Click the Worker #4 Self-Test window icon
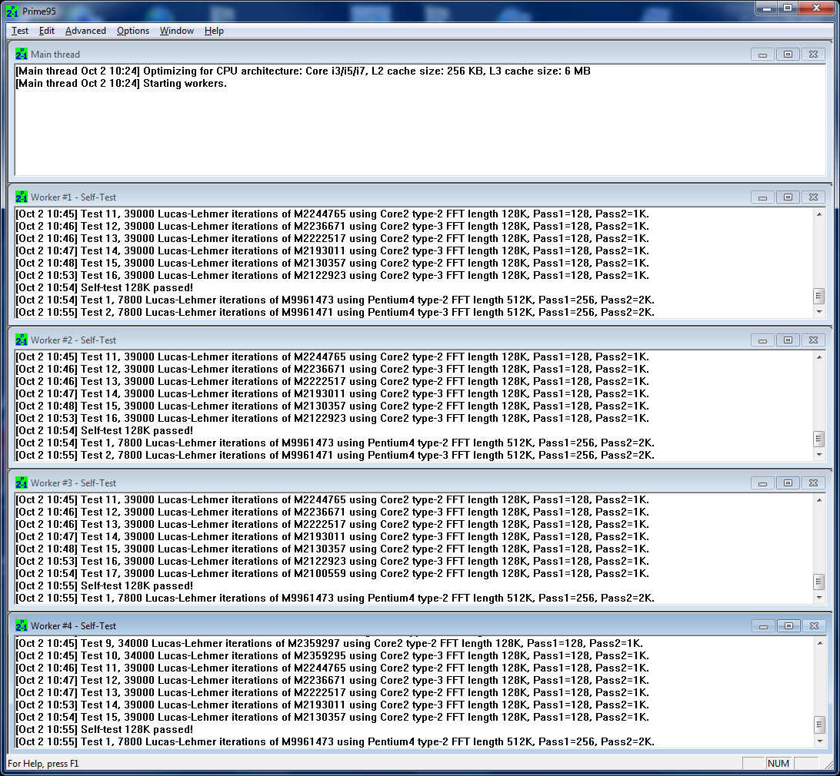This screenshot has width=840, height=776. tap(21, 626)
